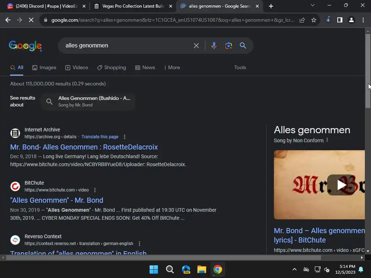The image size is (371, 278).
Task: Open a new tab
Action: coord(271,6)
